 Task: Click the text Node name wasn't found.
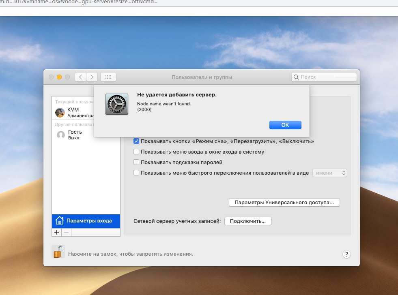coord(164,104)
